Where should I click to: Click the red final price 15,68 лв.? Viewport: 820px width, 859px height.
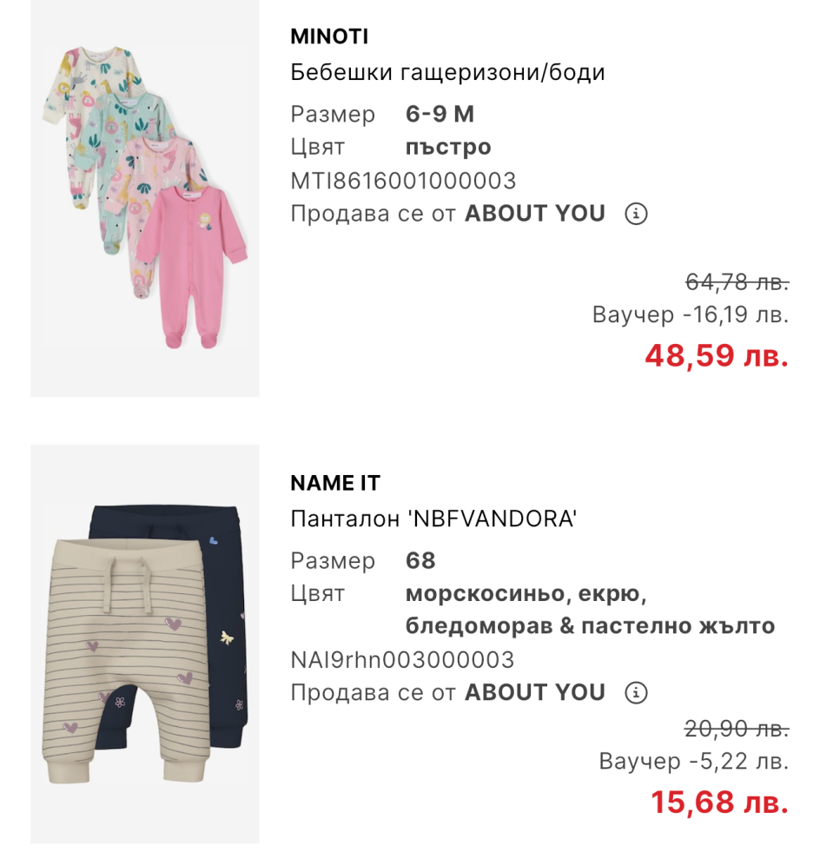tap(720, 803)
